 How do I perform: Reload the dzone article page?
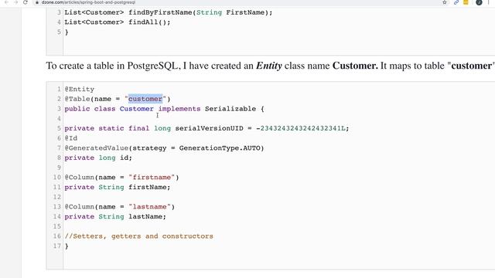click(26, 2)
